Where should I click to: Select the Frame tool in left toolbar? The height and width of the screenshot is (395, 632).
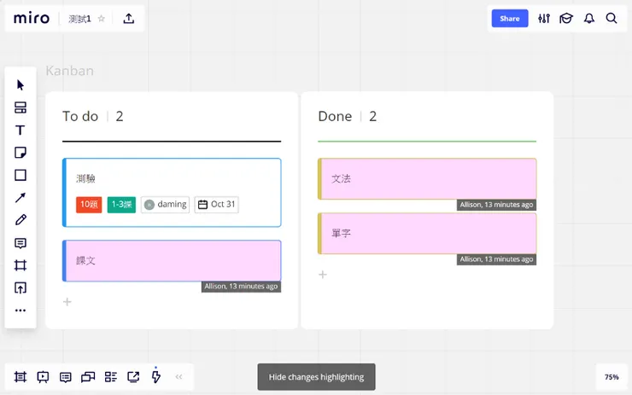click(x=20, y=265)
